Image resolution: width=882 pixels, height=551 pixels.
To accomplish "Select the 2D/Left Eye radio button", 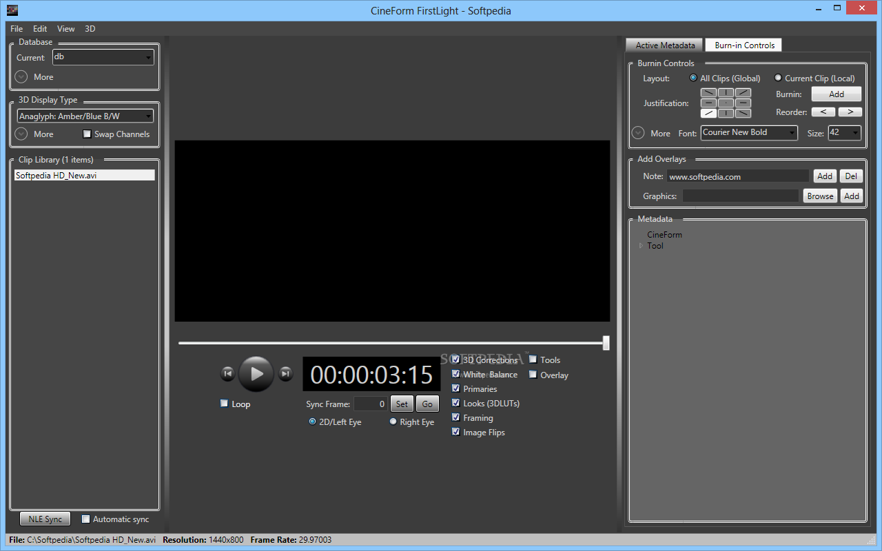I will point(312,422).
